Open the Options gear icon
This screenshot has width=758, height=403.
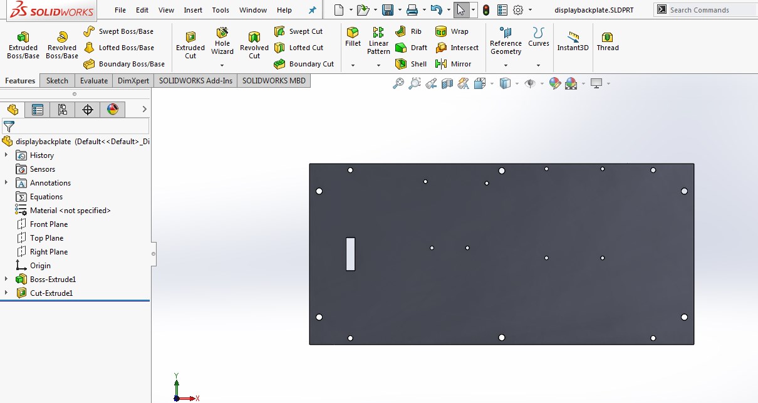click(x=518, y=10)
